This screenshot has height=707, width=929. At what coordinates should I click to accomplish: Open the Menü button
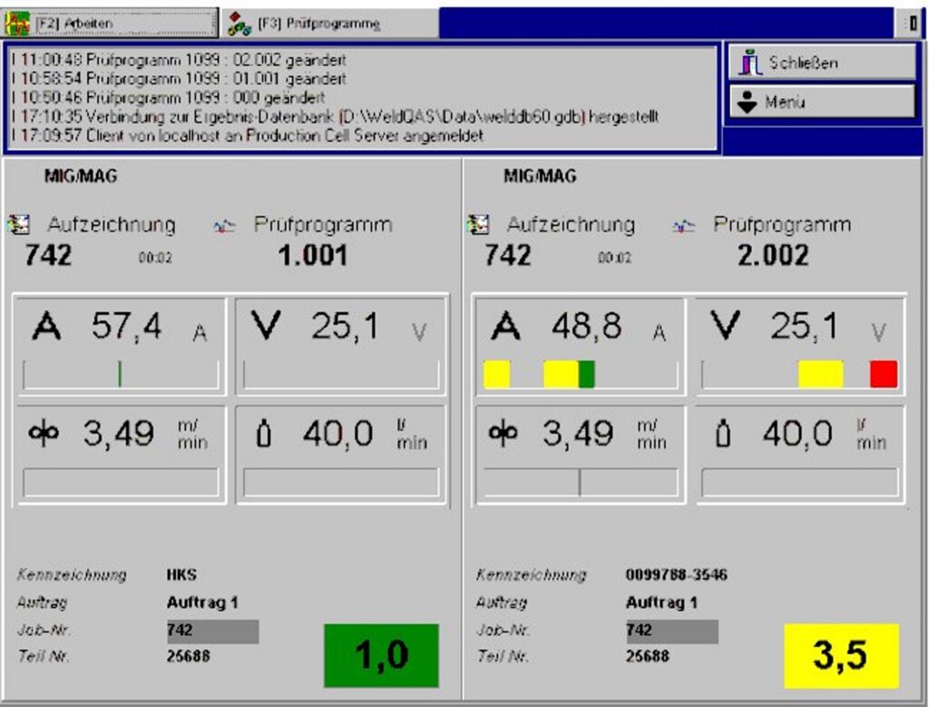pos(821,103)
